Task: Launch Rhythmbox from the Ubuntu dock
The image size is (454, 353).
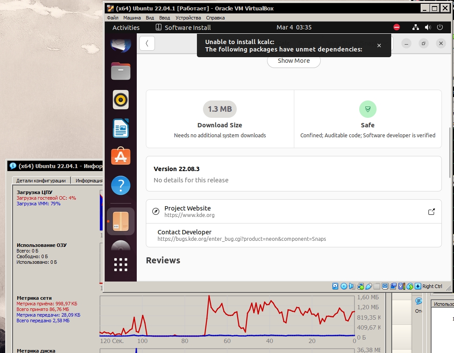Action: (121, 100)
